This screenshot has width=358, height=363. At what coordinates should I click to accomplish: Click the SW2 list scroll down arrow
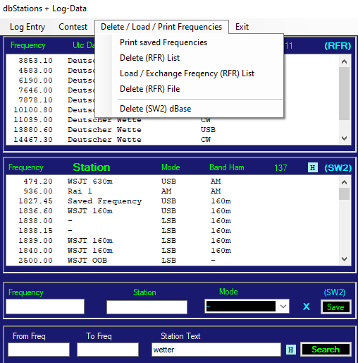click(x=345, y=259)
